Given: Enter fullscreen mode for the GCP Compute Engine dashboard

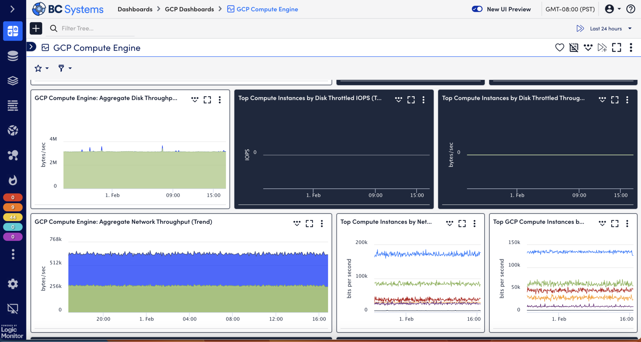Looking at the screenshot, I should pos(617,48).
